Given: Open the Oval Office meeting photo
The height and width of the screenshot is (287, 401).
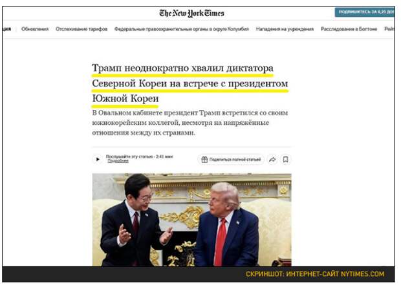Looking at the screenshot, I should (x=191, y=220).
